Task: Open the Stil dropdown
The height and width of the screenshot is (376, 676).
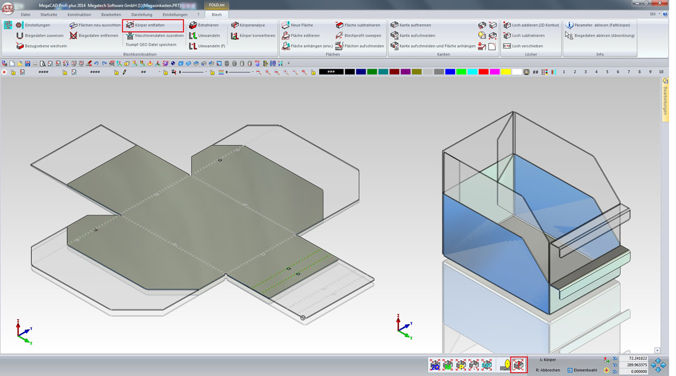Action: point(654,14)
